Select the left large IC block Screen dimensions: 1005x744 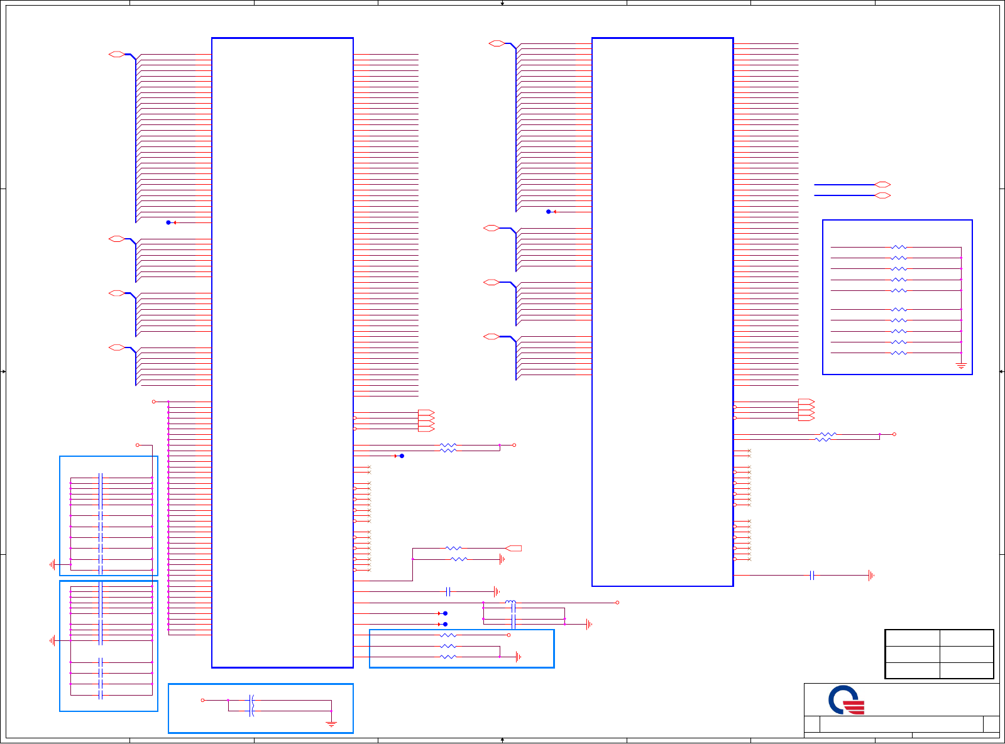282,353
